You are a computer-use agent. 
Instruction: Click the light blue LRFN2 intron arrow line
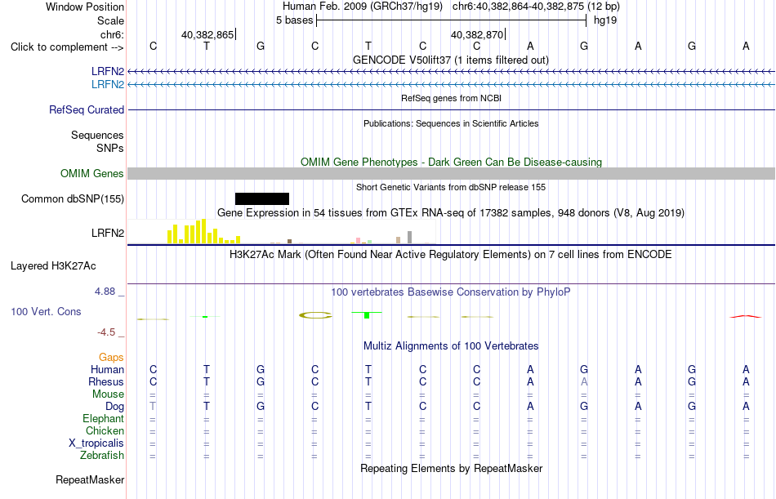click(x=451, y=85)
